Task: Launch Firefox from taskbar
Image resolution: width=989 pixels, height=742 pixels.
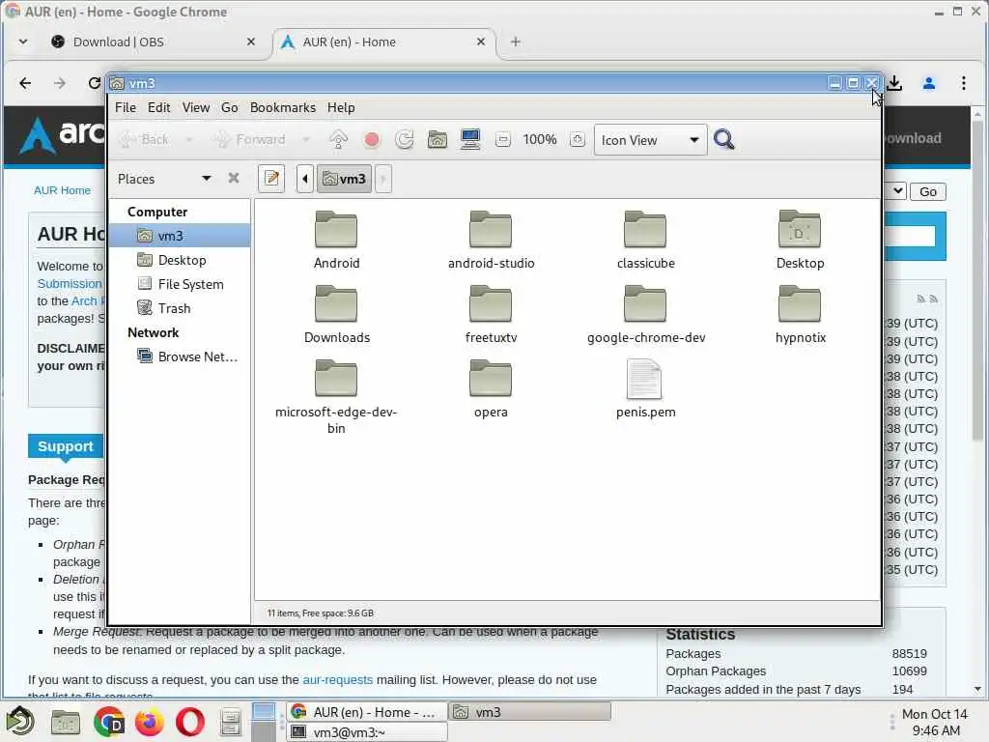Action: click(x=150, y=722)
